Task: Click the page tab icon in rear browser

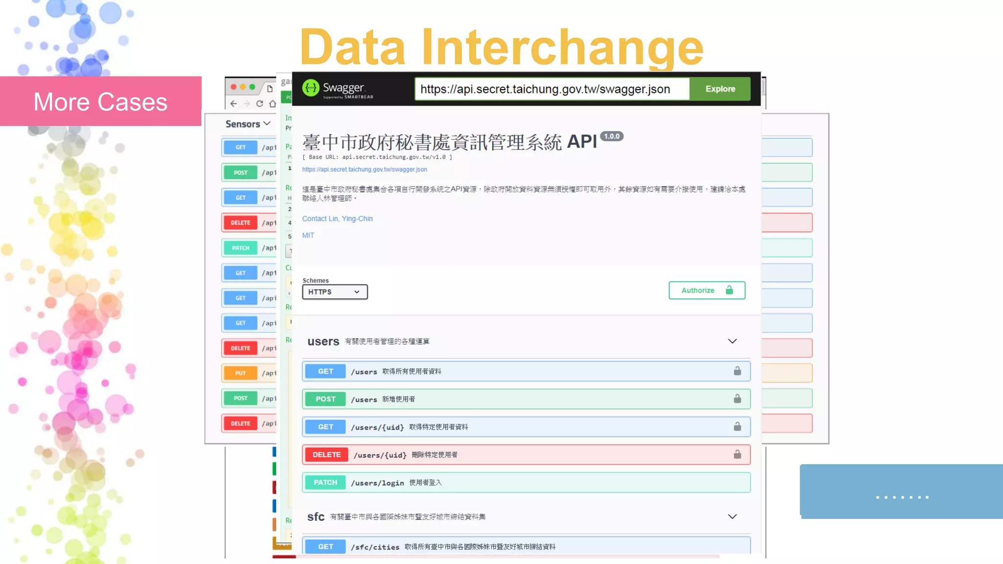Action: tap(269, 89)
